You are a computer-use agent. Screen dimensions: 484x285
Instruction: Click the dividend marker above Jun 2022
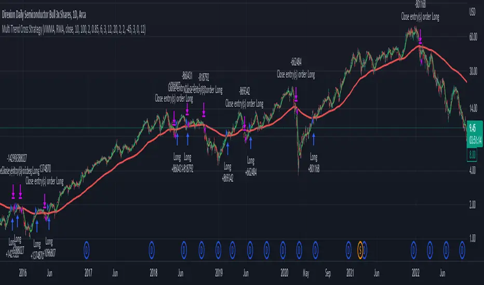click(446, 250)
